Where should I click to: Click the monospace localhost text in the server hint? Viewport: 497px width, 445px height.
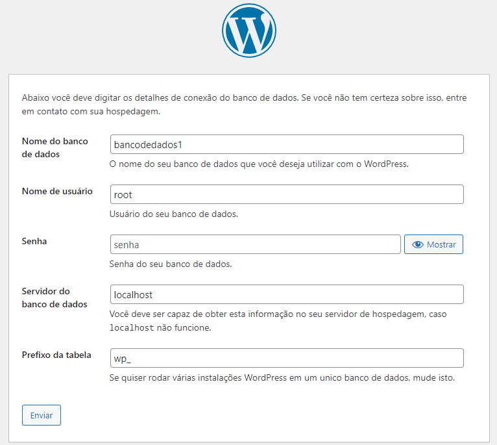tap(132, 328)
